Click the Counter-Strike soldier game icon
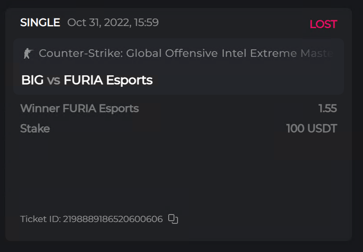Image resolution: width=363 pixels, height=252 pixels. pyautogui.click(x=28, y=54)
